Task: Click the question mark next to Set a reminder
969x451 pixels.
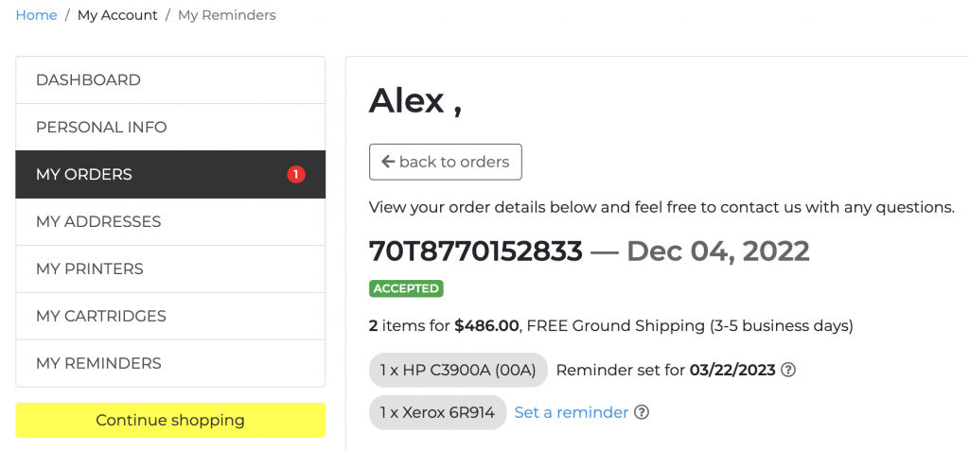Action: [643, 412]
